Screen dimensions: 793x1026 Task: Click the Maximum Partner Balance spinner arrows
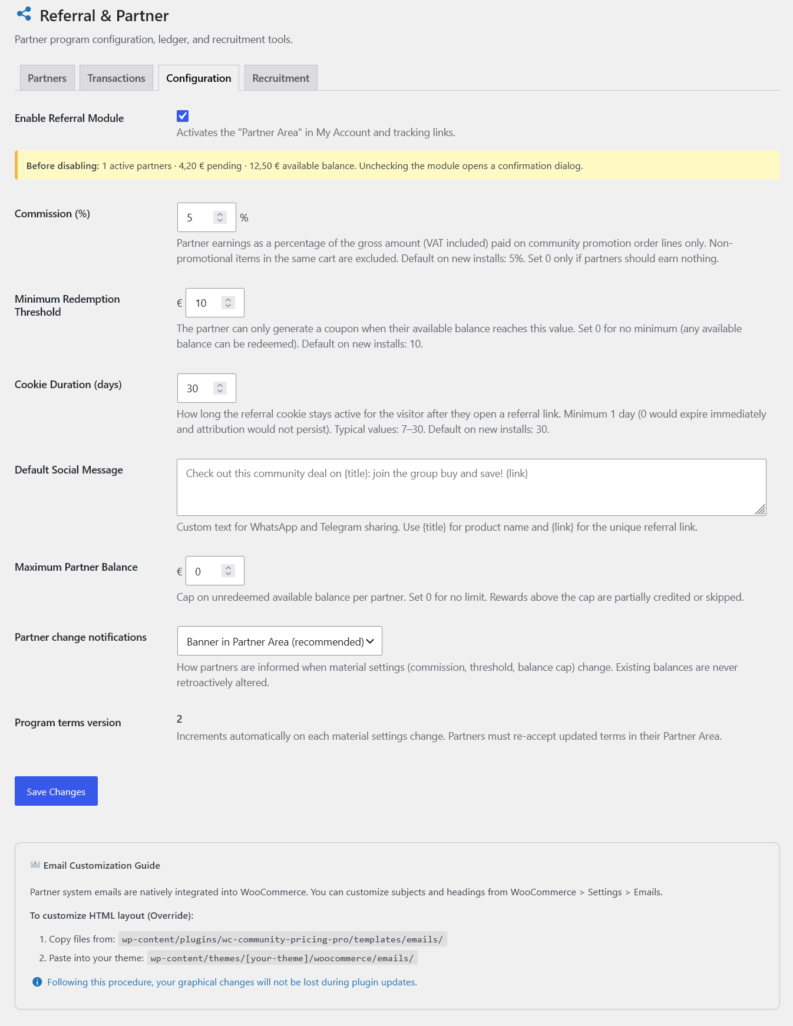tap(228, 571)
